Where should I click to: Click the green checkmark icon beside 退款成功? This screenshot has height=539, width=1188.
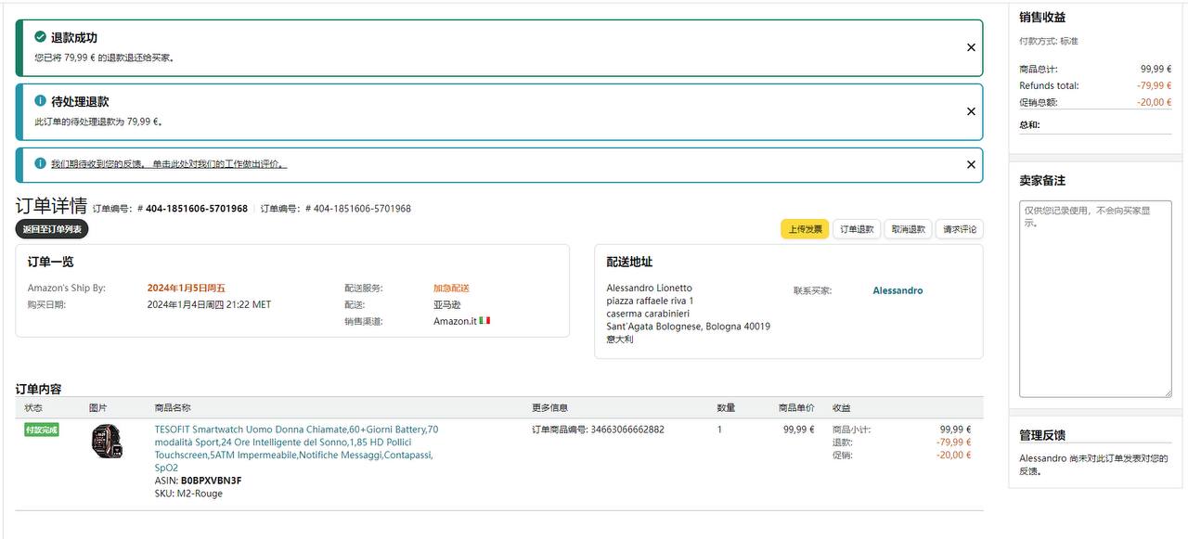[x=40, y=37]
